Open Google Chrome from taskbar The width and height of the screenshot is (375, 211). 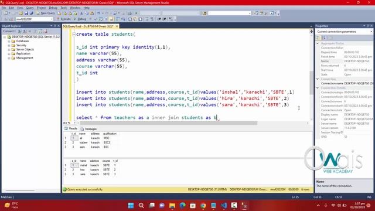[x=203, y=206]
